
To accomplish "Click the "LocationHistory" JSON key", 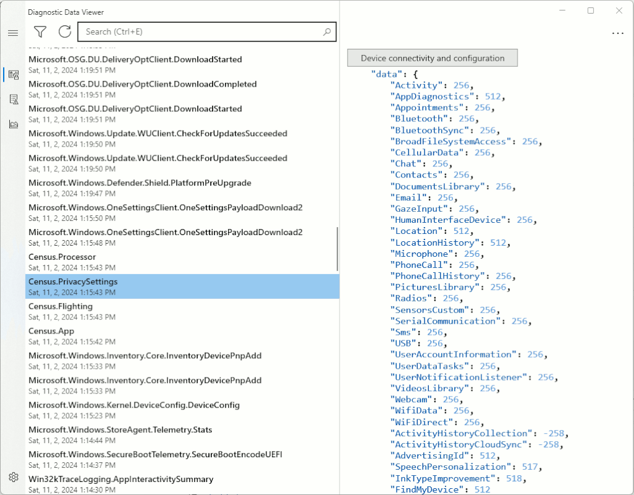I will (x=434, y=243).
